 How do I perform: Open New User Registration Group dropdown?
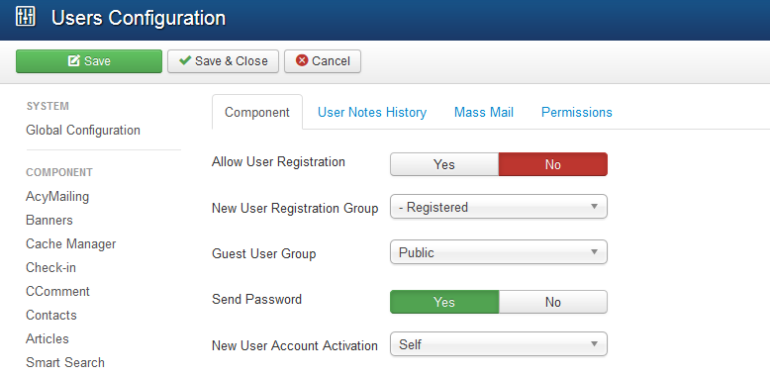(x=499, y=207)
